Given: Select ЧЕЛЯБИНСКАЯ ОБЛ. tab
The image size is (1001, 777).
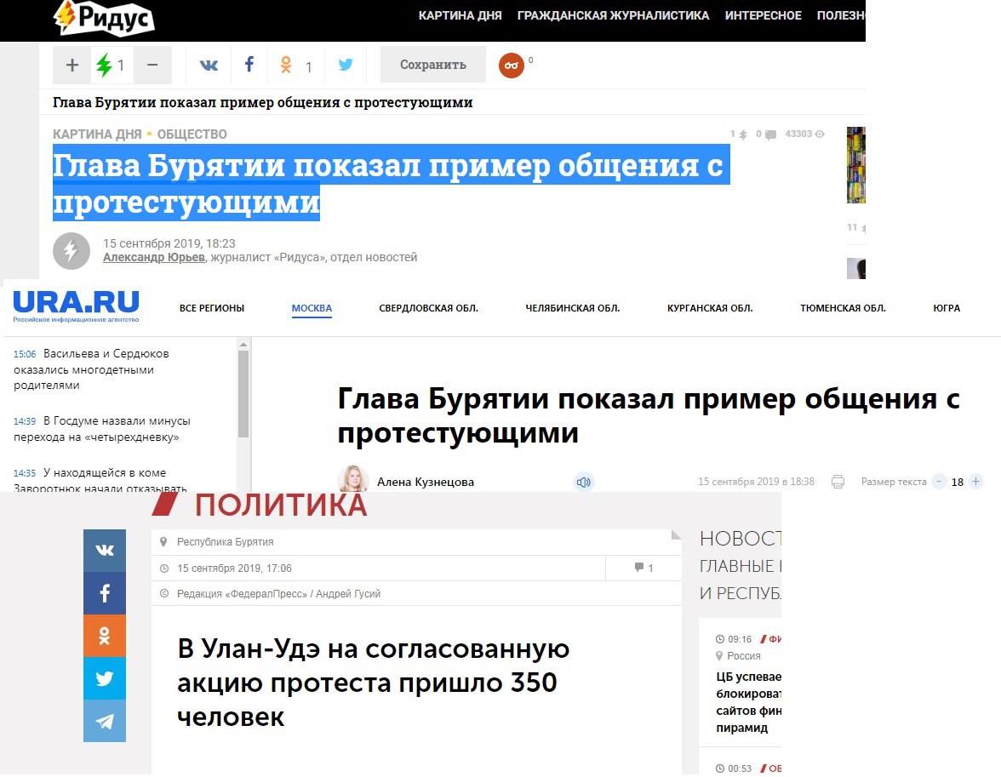Looking at the screenshot, I should click(x=573, y=308).
